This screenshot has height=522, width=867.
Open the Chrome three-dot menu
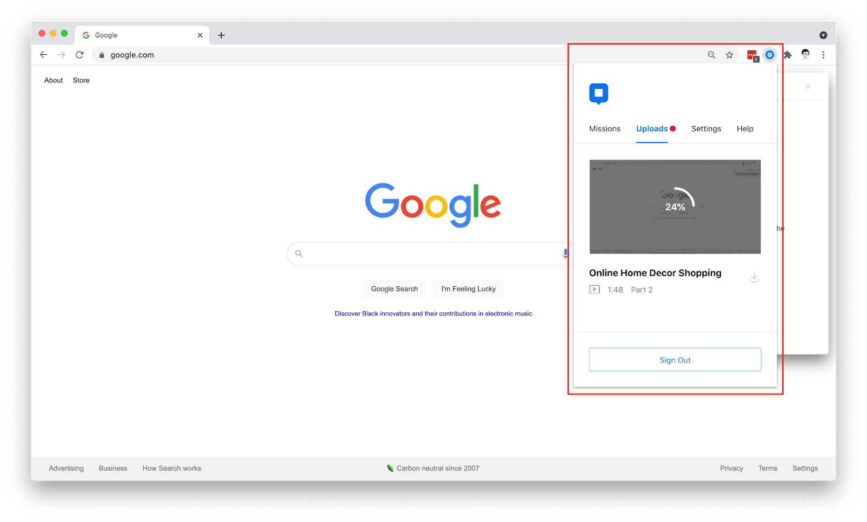click(823, 55)
